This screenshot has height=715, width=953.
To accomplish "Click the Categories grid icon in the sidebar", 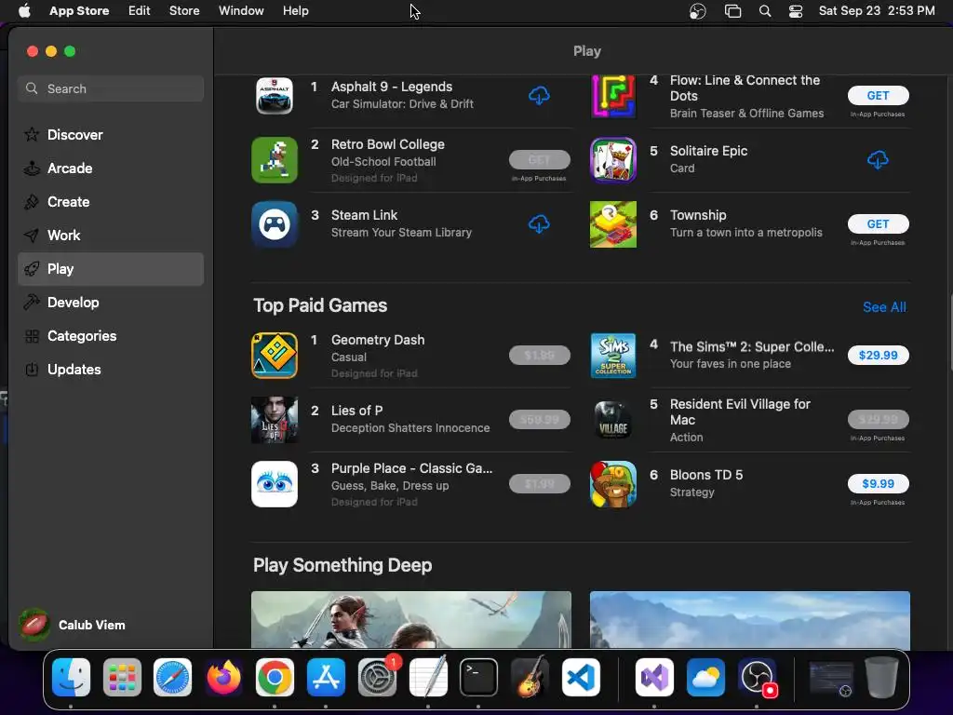I will pos(32,336).
